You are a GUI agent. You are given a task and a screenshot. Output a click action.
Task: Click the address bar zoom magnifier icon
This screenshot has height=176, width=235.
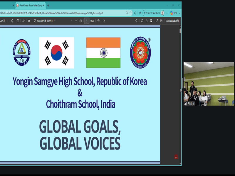point(127,13)
